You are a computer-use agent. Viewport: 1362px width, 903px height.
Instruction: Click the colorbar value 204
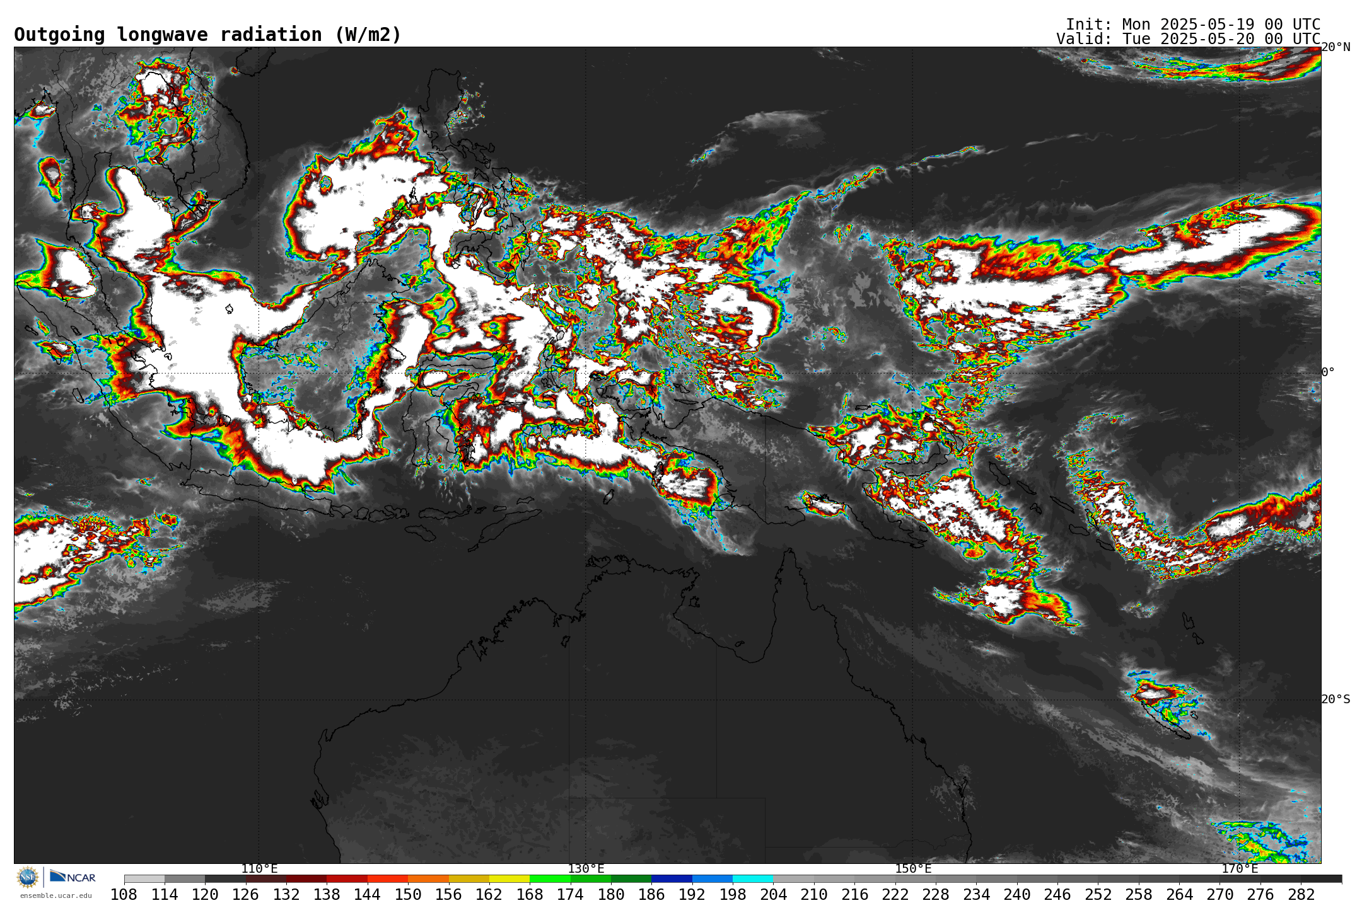[773, 894]
